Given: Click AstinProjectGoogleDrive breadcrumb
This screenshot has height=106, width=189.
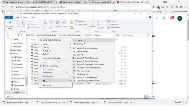Looking at the screenshot, I should (46, 35).
